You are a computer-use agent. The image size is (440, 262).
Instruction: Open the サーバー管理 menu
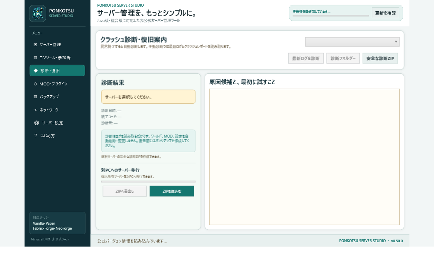pos(57,44)
